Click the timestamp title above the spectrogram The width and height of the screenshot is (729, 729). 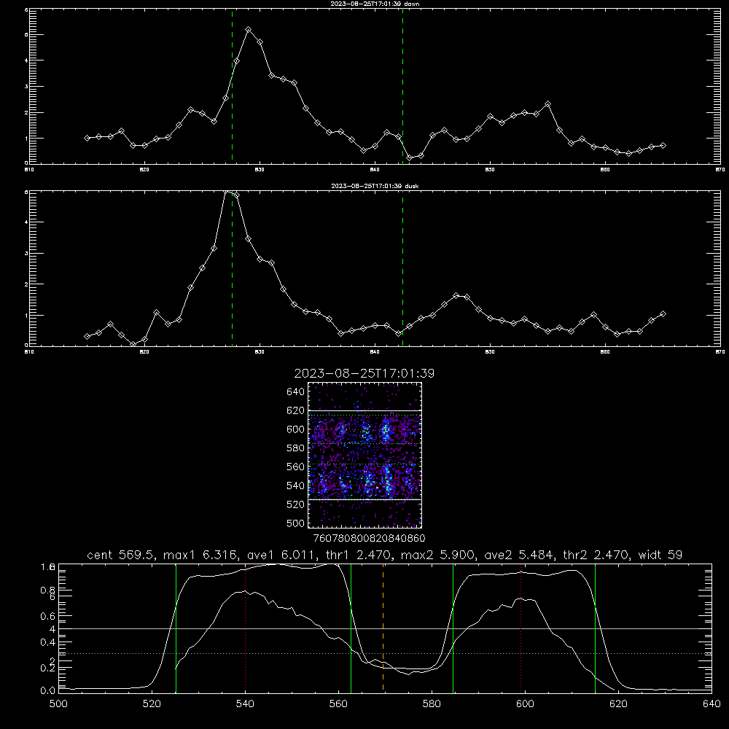[x=364, y=373]
